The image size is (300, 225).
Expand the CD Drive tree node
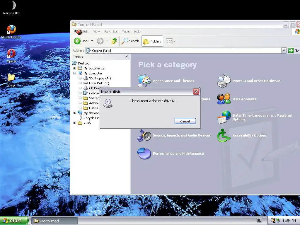point(80,88)
